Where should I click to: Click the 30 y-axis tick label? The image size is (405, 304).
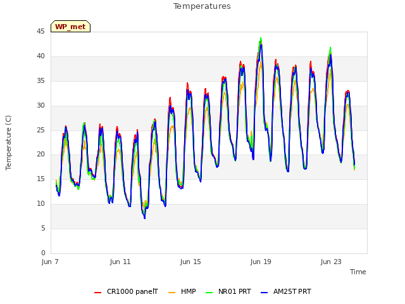(40, 106)
